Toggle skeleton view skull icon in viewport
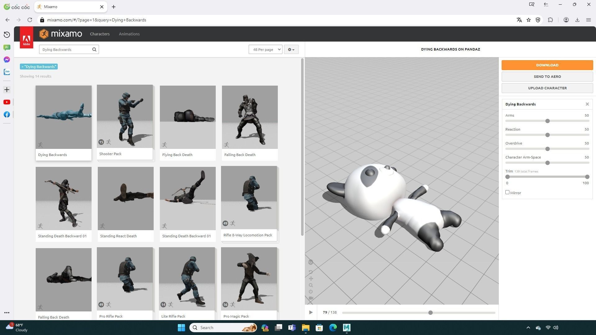 click(x=311, y=262)
